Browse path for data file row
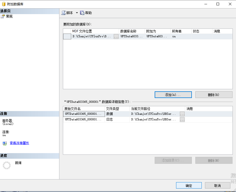236x192 pixels. 182,114
